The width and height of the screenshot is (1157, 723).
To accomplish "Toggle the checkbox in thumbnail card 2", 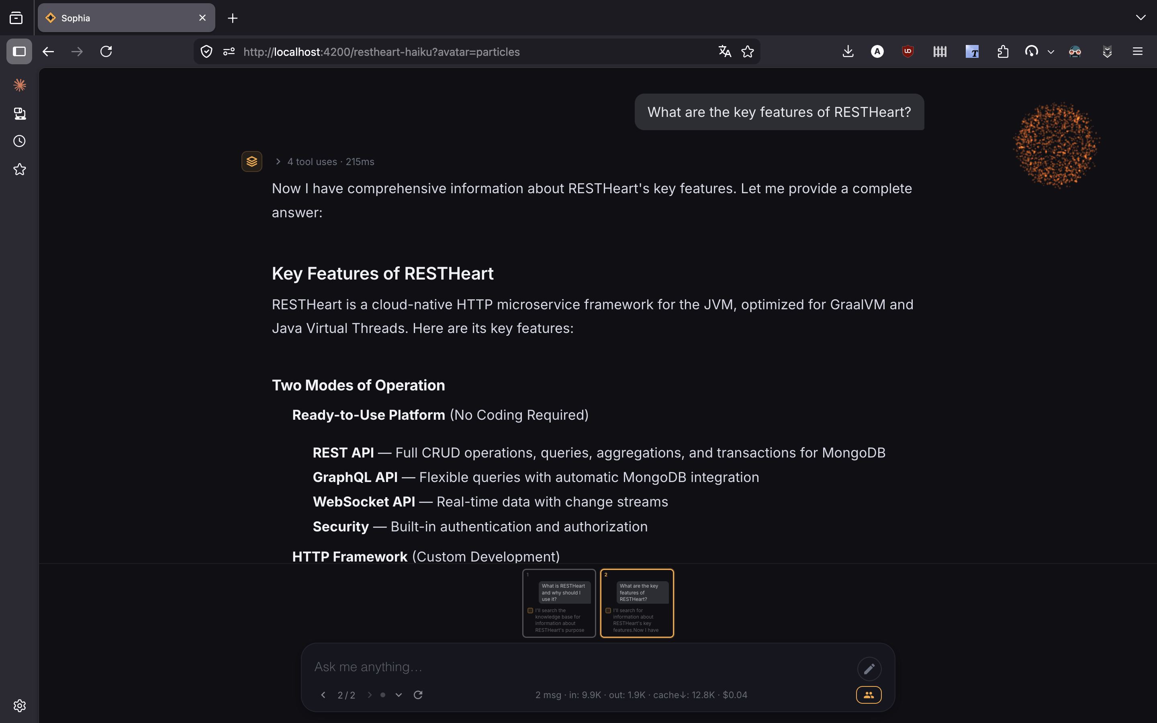I will pos(608,611).
